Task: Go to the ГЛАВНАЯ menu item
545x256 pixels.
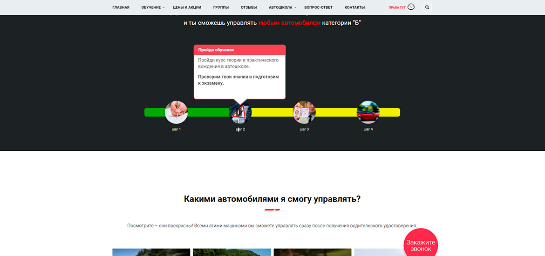Action: point(121,7)
